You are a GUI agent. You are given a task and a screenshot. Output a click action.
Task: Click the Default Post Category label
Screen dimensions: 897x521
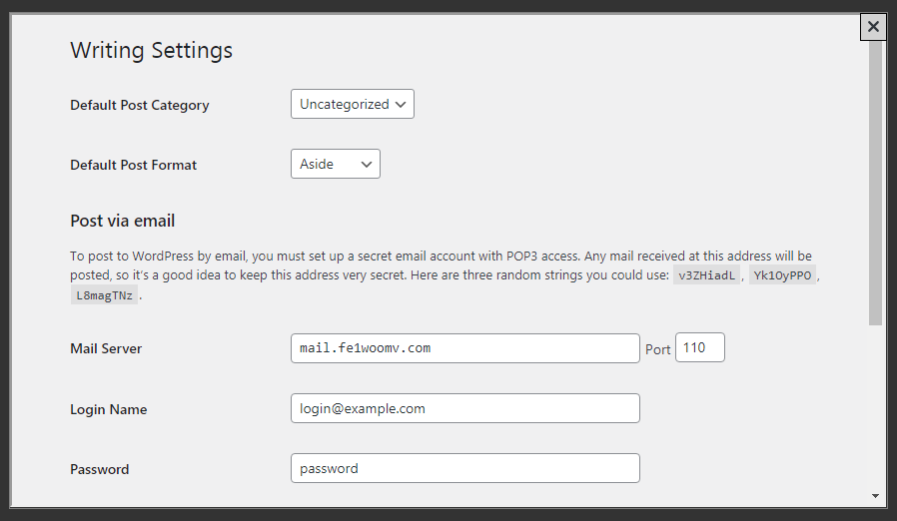pyautogui.click(x=140, y=105)
